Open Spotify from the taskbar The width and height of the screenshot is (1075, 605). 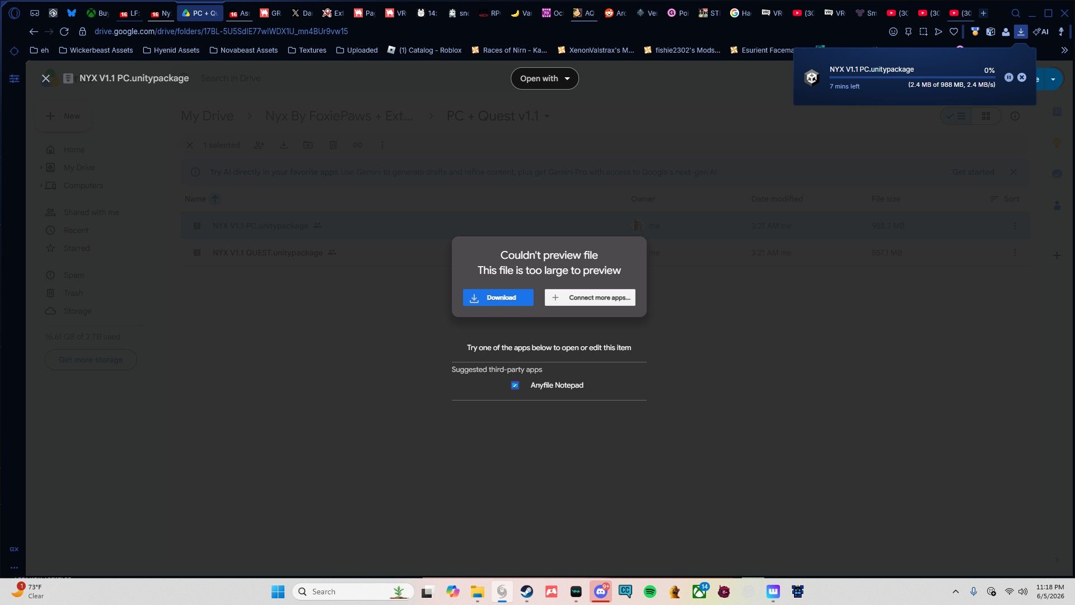[650, 592]
